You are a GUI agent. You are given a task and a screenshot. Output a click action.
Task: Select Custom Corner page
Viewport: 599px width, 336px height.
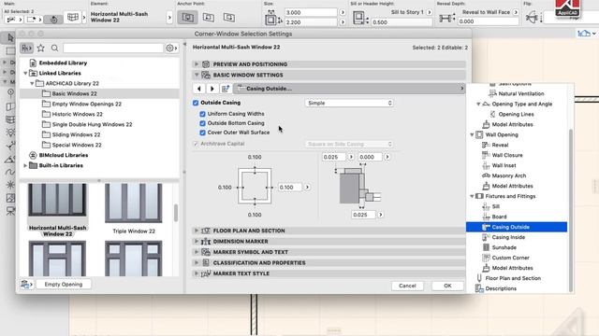(x=510, y=258)
